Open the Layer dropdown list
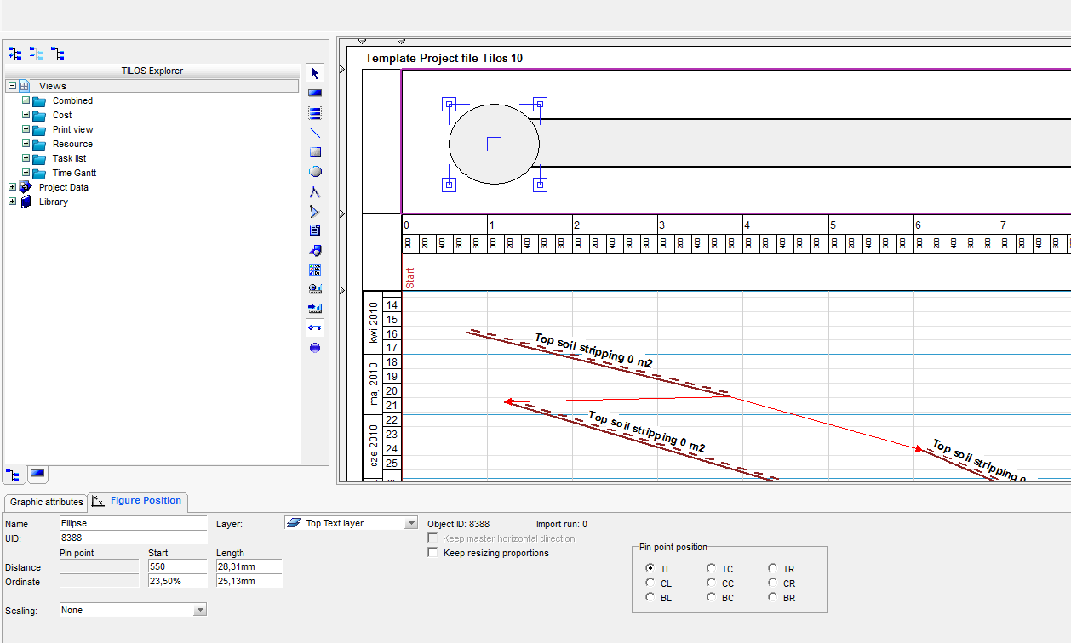The image size is (1071, 643). 411,524
